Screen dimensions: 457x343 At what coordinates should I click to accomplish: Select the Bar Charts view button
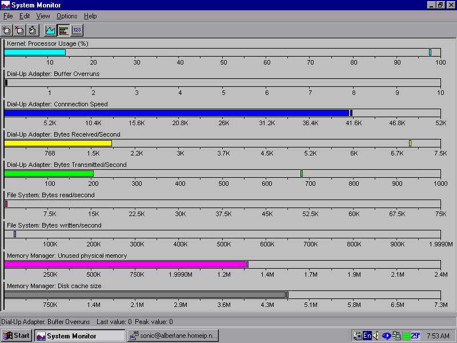(x=63, y=30)
